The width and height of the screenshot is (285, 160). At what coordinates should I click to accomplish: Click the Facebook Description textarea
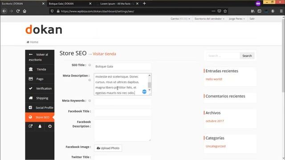coord(123,130)
